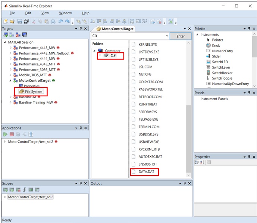This screenshot has width=257, height=223.
Task: Pin the Output panel
Action: pos(185,183)
